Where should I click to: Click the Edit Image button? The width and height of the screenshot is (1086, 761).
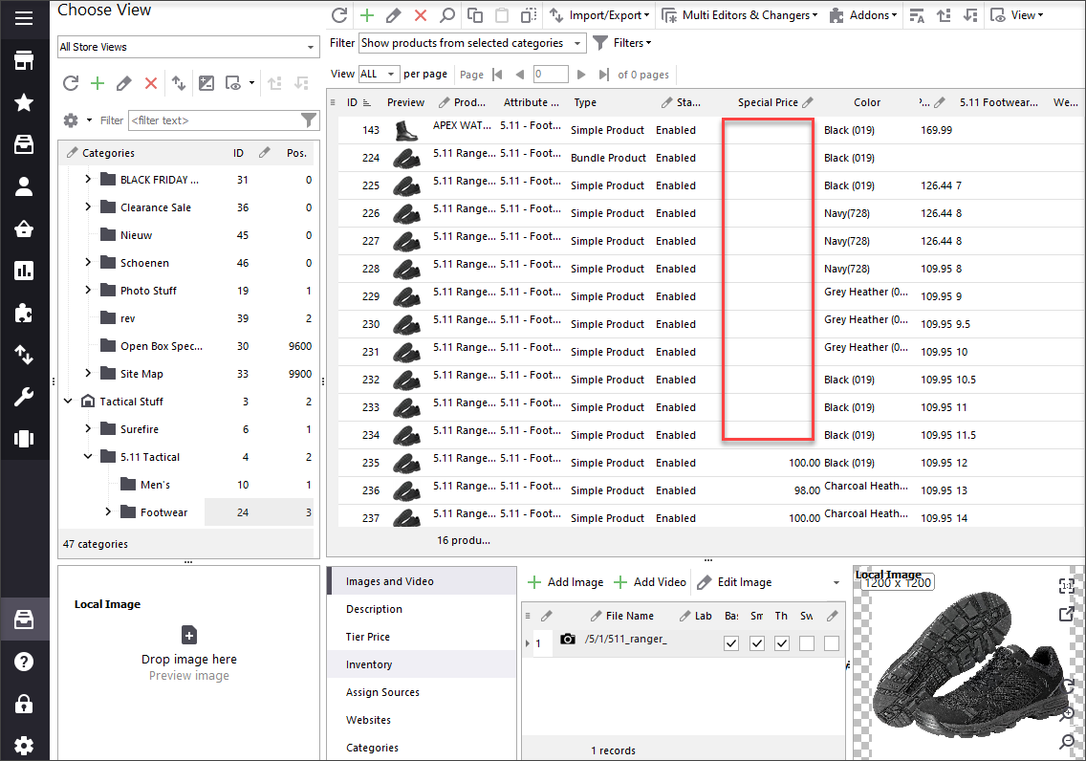(734, 582)
